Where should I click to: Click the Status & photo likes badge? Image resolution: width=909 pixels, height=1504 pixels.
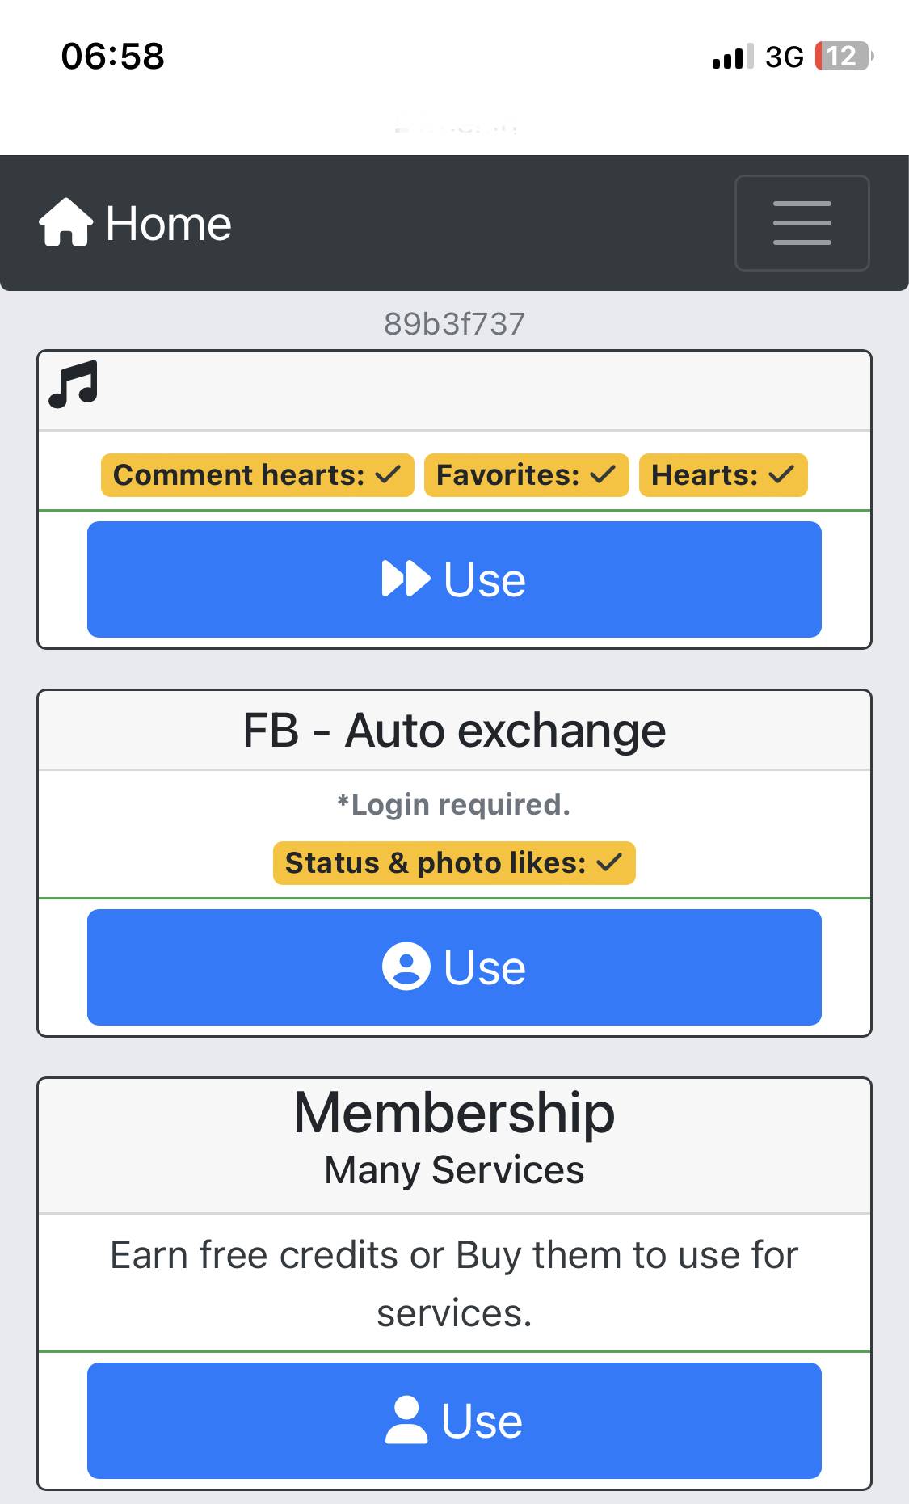coord(454,863)
